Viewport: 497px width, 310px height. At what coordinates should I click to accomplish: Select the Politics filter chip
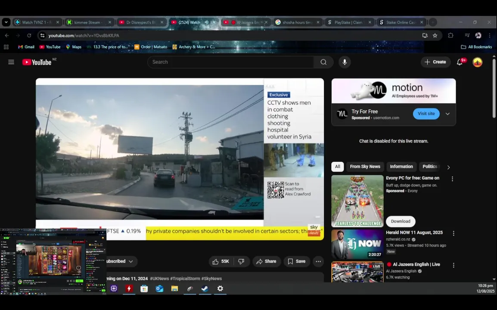coord(430,167)
